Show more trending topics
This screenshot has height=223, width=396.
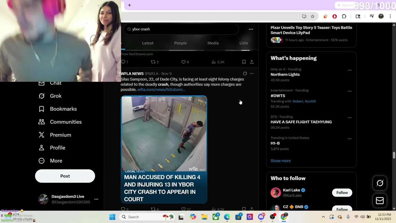point(281,161)
